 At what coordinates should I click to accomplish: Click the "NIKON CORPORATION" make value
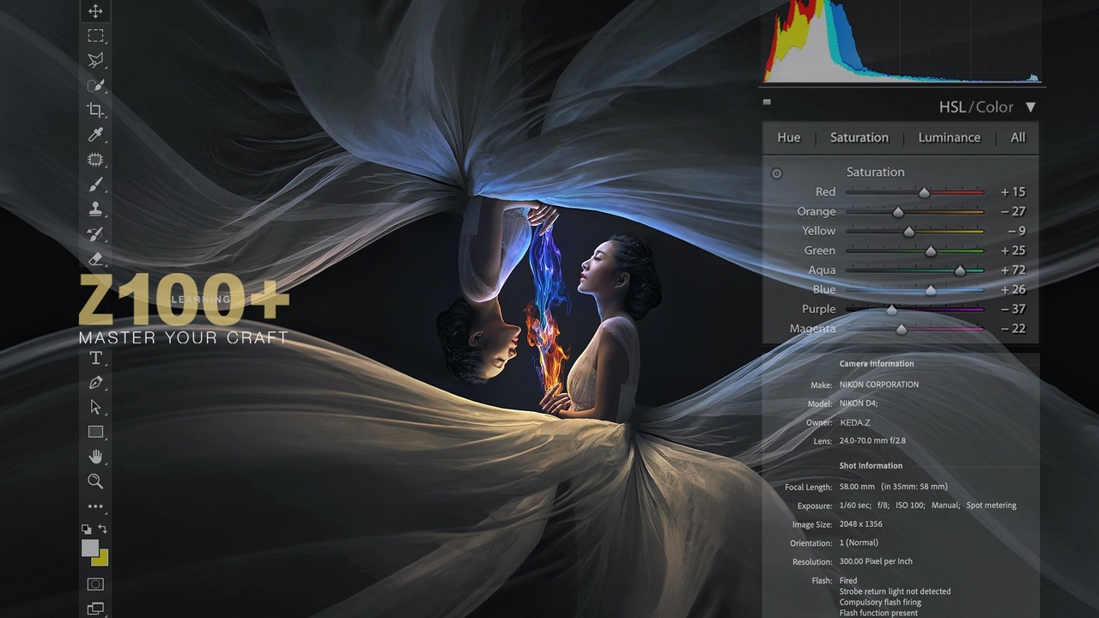[879, 385]
